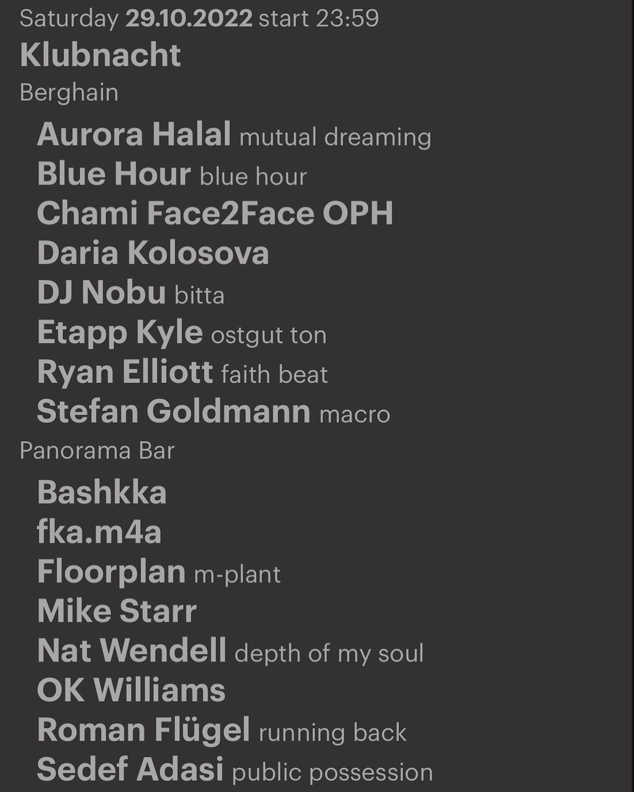The image size is (634, 792).
Task: Open Floorplan artist link
Action: pyautogui.click(x=112, y=572)
